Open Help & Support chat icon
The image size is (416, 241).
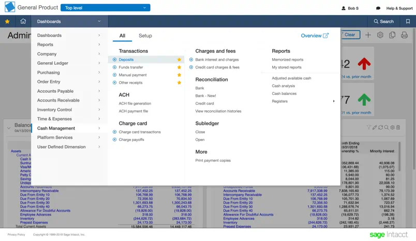pyautogui.click(x=378, y=8)
